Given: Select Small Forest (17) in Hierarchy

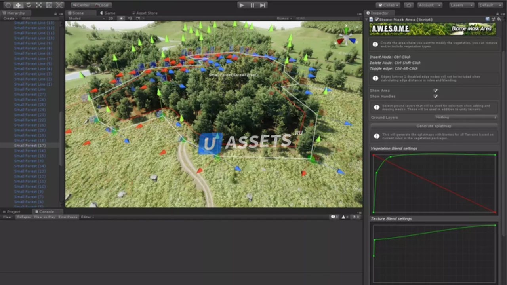Looking at the screenshot, I should pos(30,146).
